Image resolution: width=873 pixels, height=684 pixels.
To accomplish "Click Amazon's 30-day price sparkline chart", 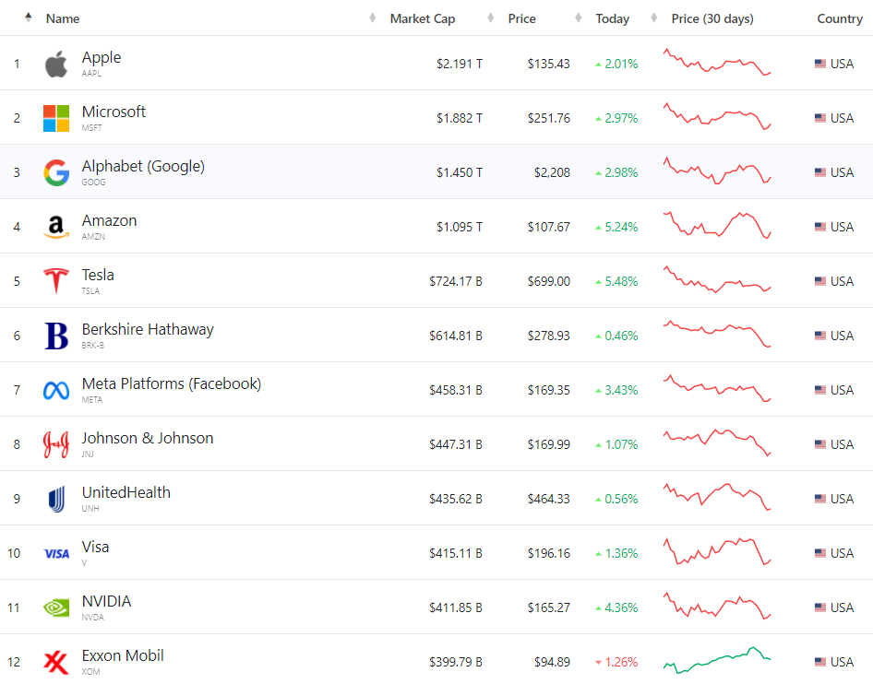I will [717, 225].
